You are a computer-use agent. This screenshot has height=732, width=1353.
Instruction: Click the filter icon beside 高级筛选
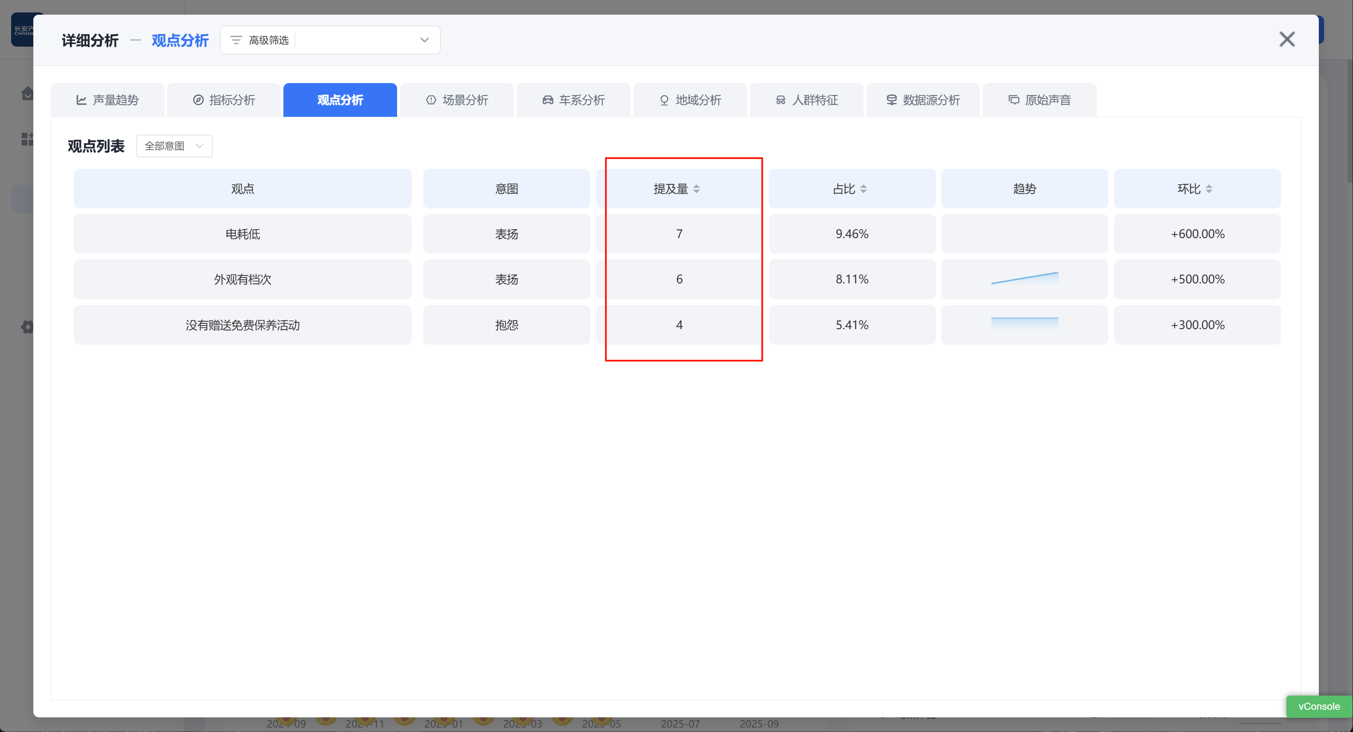(236, 40)
